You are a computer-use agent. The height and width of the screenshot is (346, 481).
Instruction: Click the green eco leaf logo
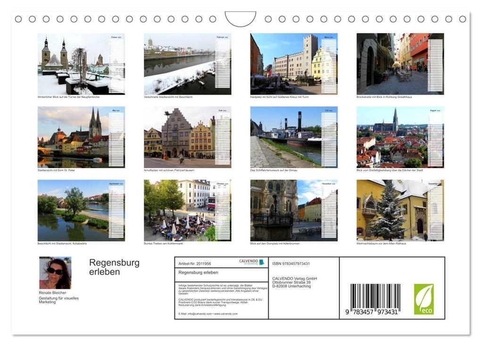pyautogui.click(x=424, y=299)
